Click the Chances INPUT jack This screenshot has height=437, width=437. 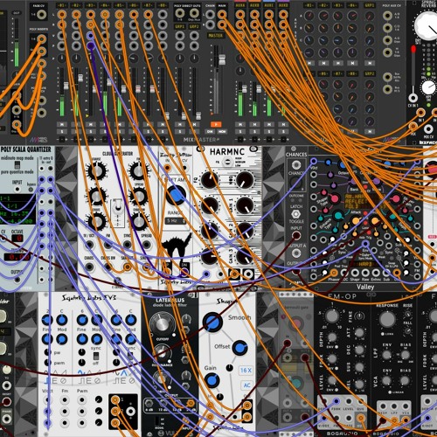(x=296, y=235)
